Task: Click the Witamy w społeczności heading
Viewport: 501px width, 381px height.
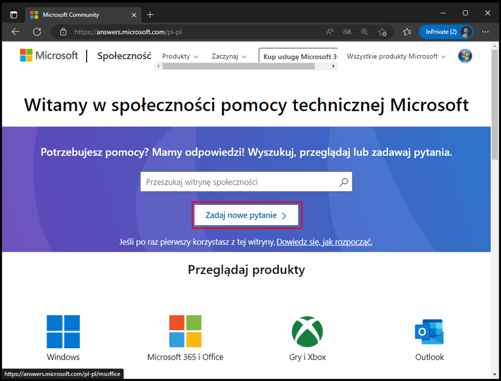Action: tap(246, 105)
